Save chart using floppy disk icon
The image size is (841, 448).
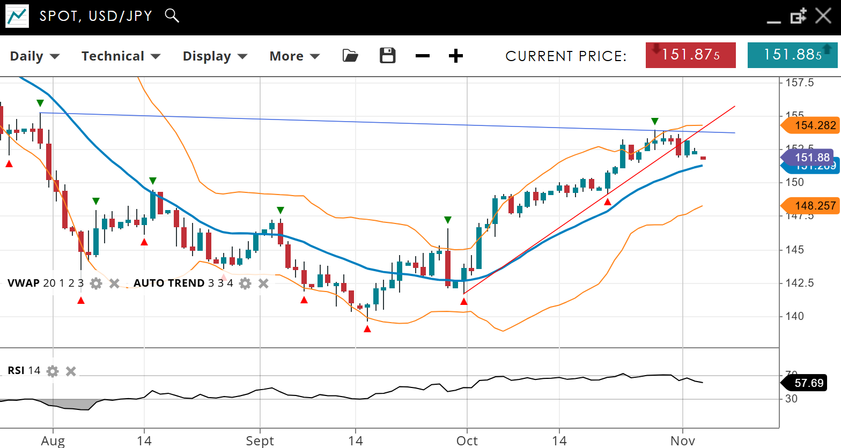pyautogui.click(x=387, y=56)
